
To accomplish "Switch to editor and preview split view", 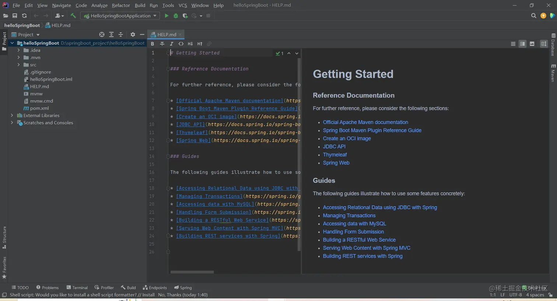I will coord(522,44).
